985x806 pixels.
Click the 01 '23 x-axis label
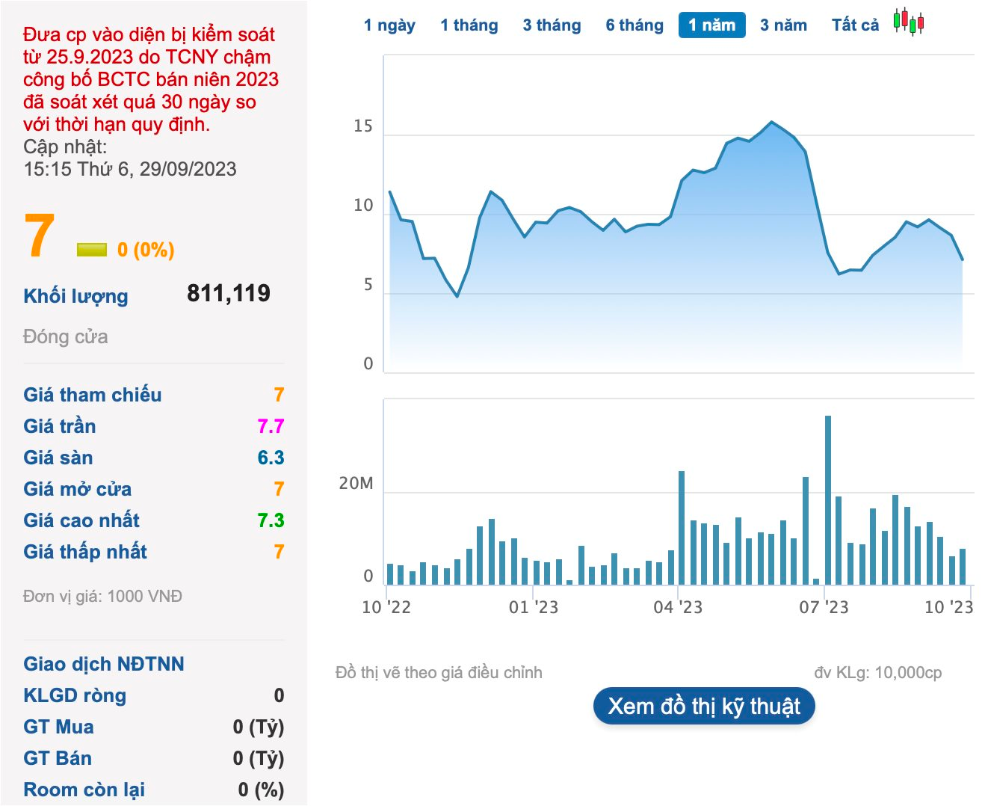coord(534,607)
